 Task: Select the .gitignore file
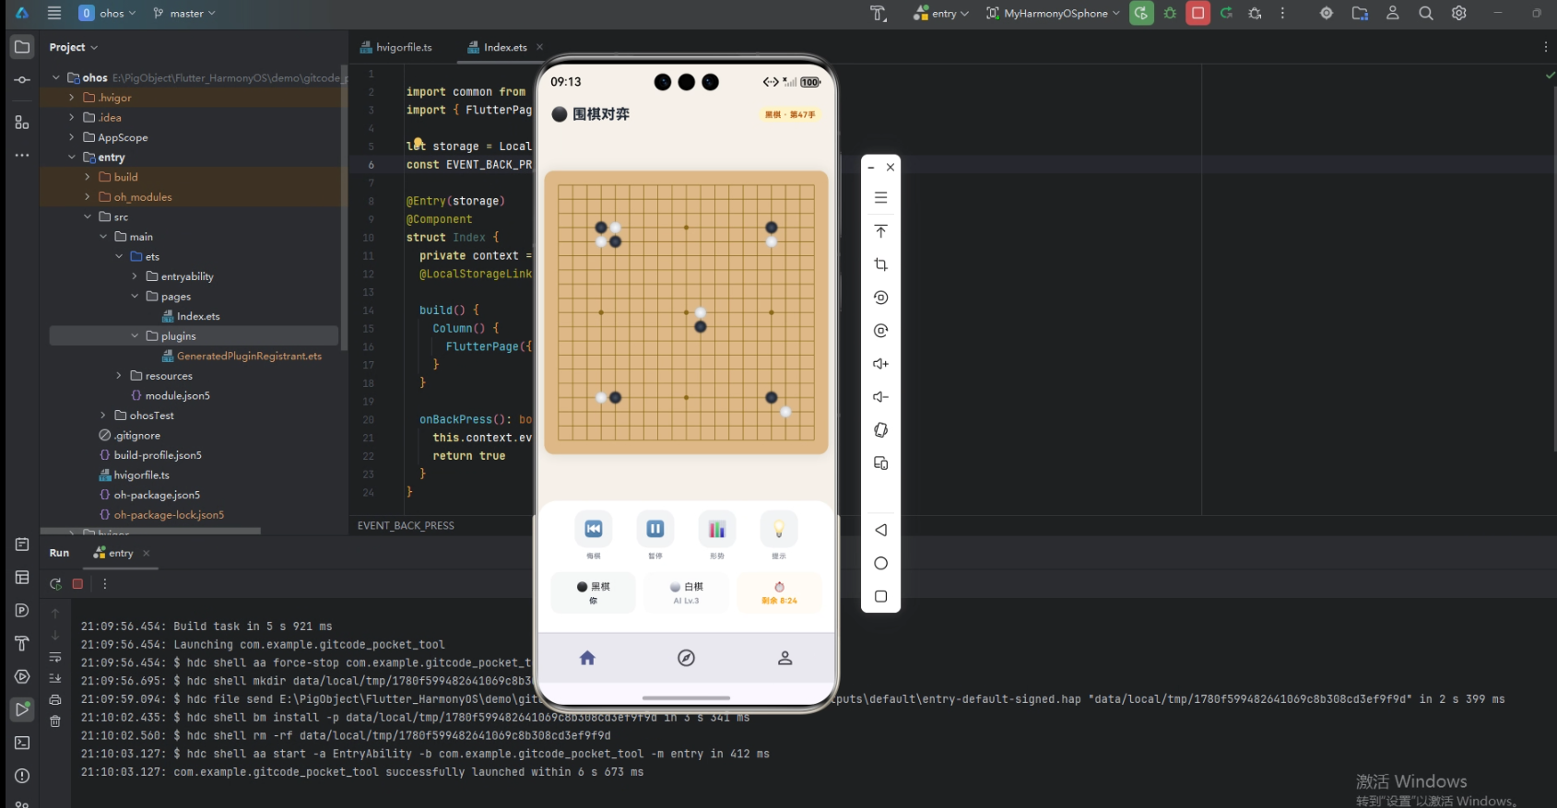130,436
